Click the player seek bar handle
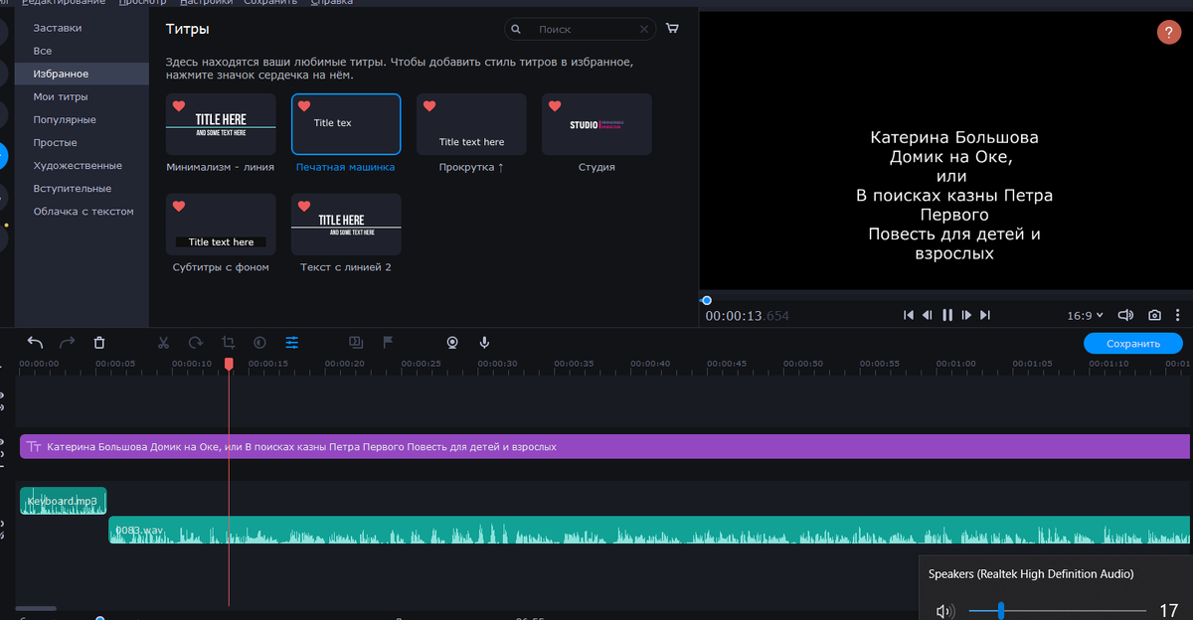This screenshot has width=1193, height=620. tap(706, 300)
